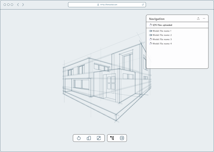Select Model file name 2 in list

(x=162, y=35)
